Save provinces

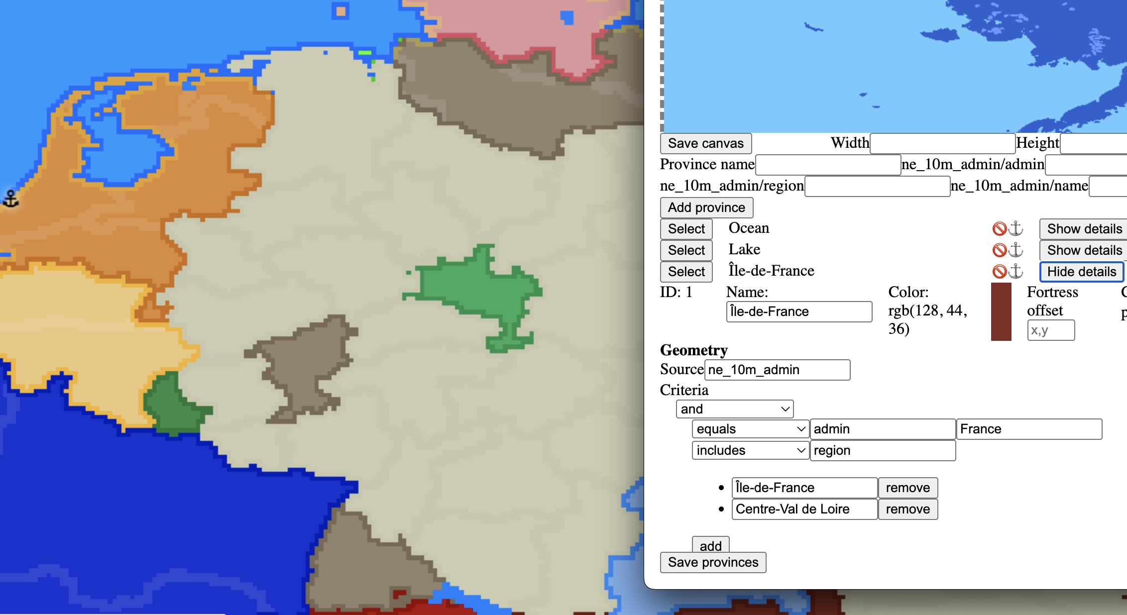click(x=713, y=562)
